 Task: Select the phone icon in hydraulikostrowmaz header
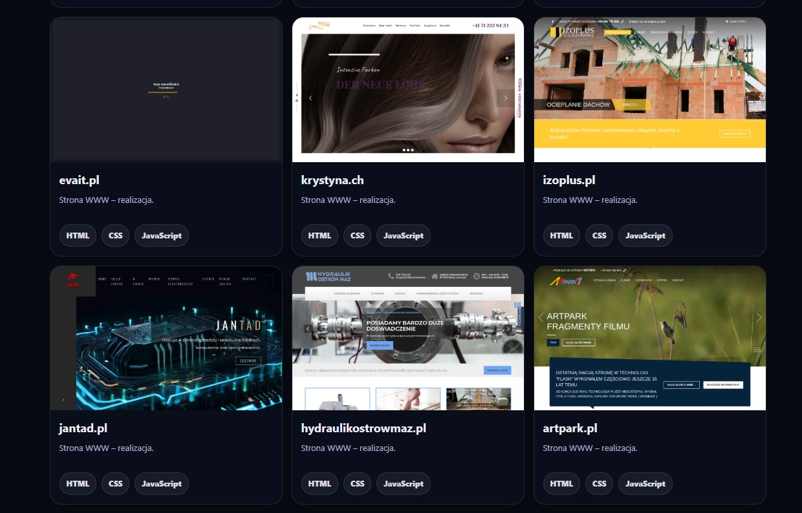point(390,276)
